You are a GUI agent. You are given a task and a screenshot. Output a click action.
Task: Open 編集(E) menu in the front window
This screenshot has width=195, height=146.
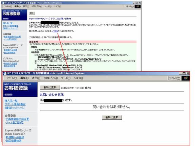24,78
